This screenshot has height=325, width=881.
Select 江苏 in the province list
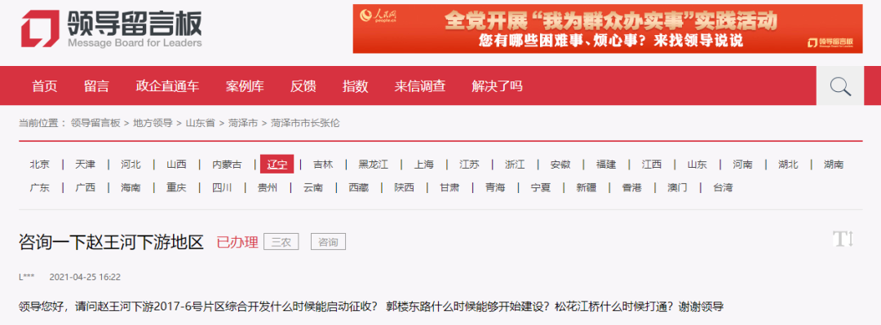pyautogui.click(x=469, y=165)
